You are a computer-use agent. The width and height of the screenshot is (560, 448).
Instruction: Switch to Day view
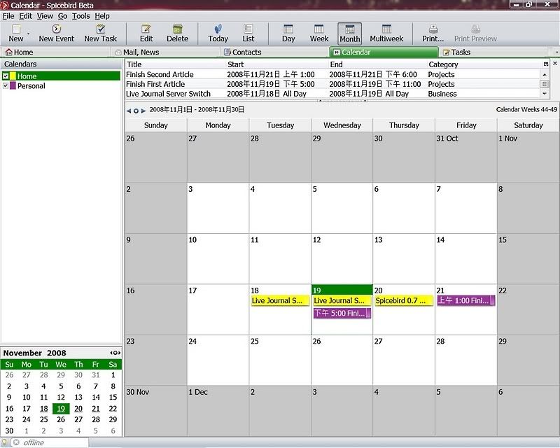pos(288,33)
